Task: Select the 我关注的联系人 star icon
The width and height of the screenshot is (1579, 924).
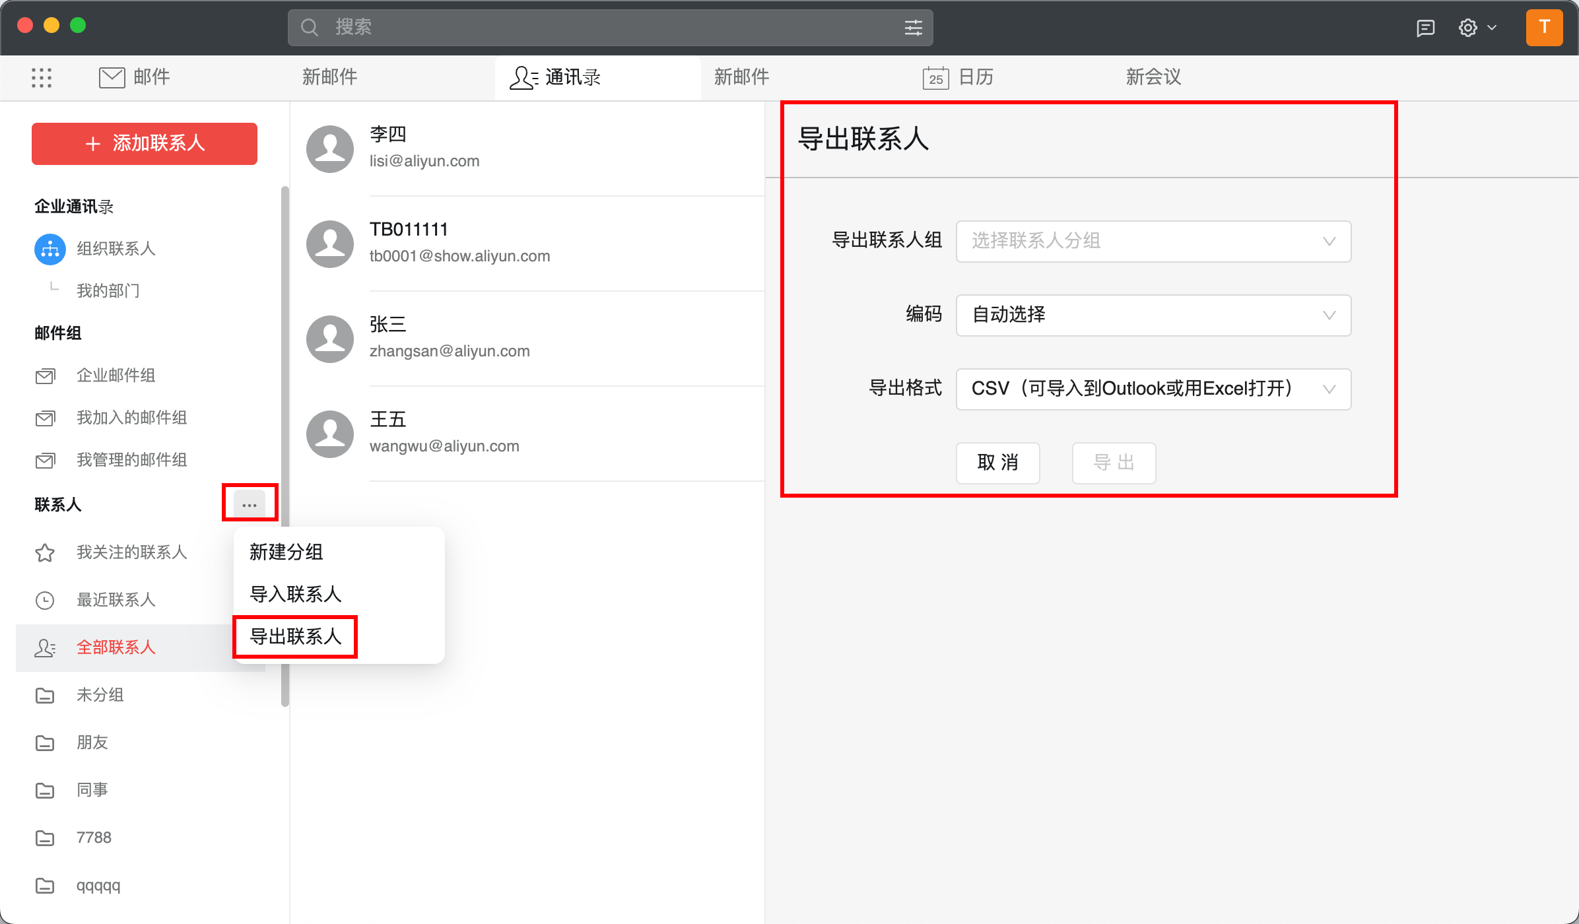Action: [44, 552]
